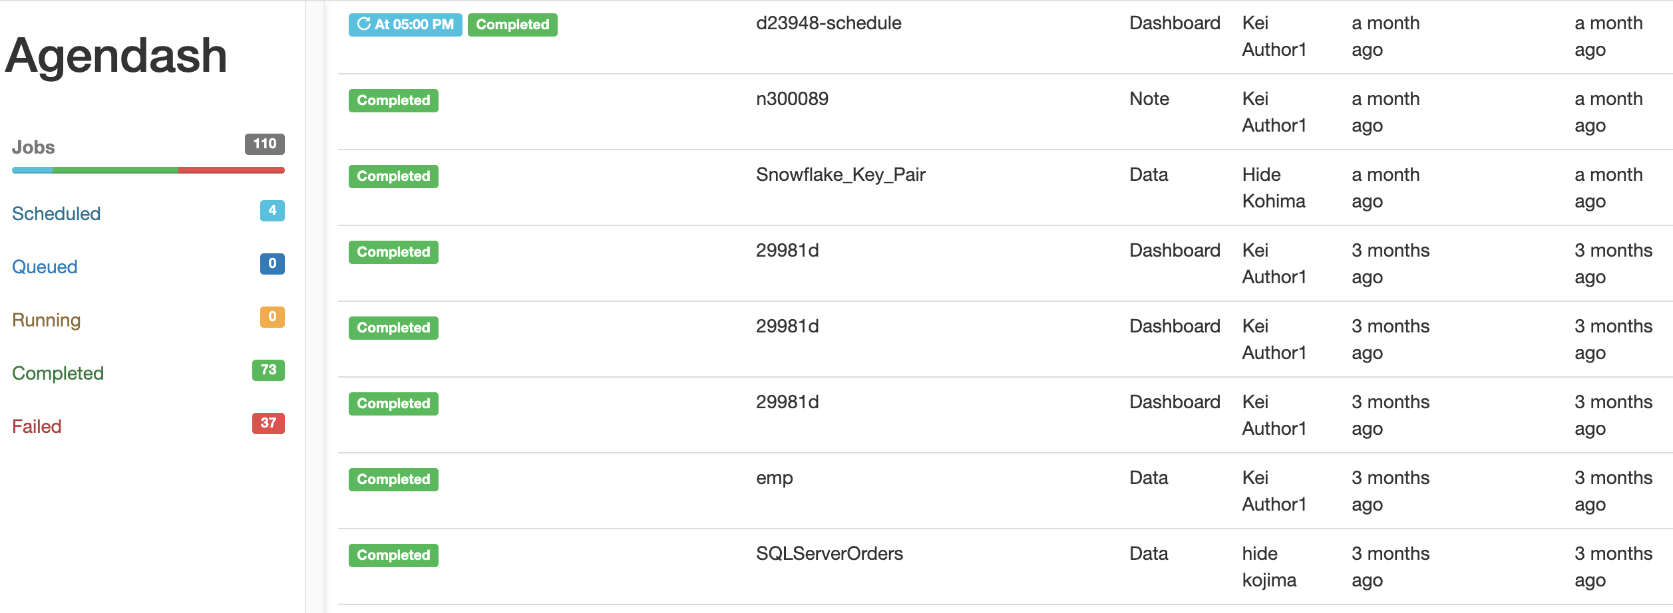Select the Snowflake_Key_Pair job row
Image resolution: width=1673 pixels, height=613 pixels.
point(1005,187)
